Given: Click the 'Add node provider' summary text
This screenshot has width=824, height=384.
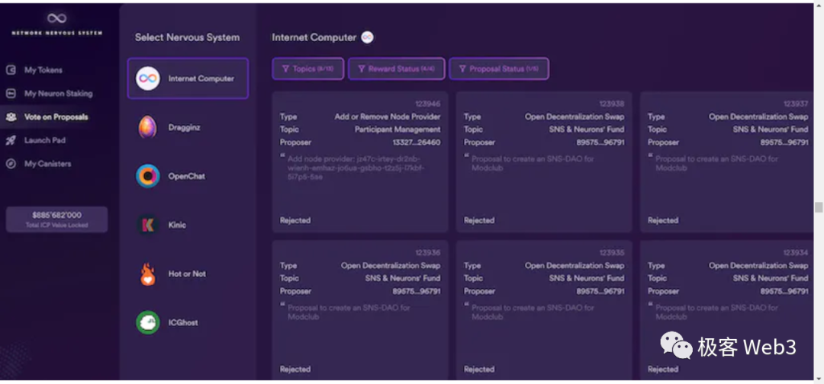Looking at the screenshot, I should pyautogui.click(x=356, y=168).
